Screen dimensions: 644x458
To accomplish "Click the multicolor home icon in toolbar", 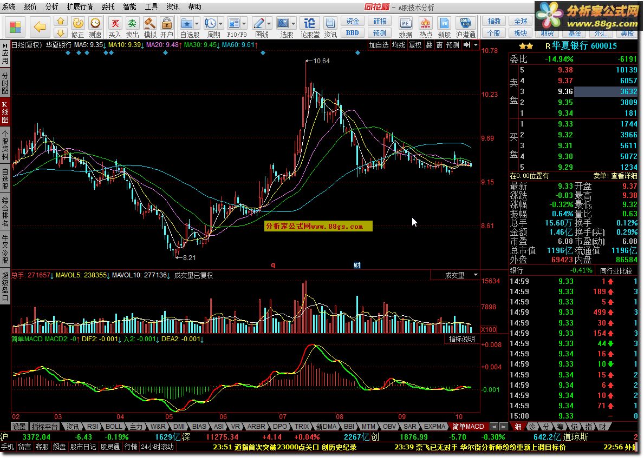I will click(15, 27).
